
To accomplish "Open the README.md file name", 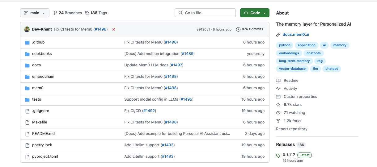I will [x=43, y=134].
